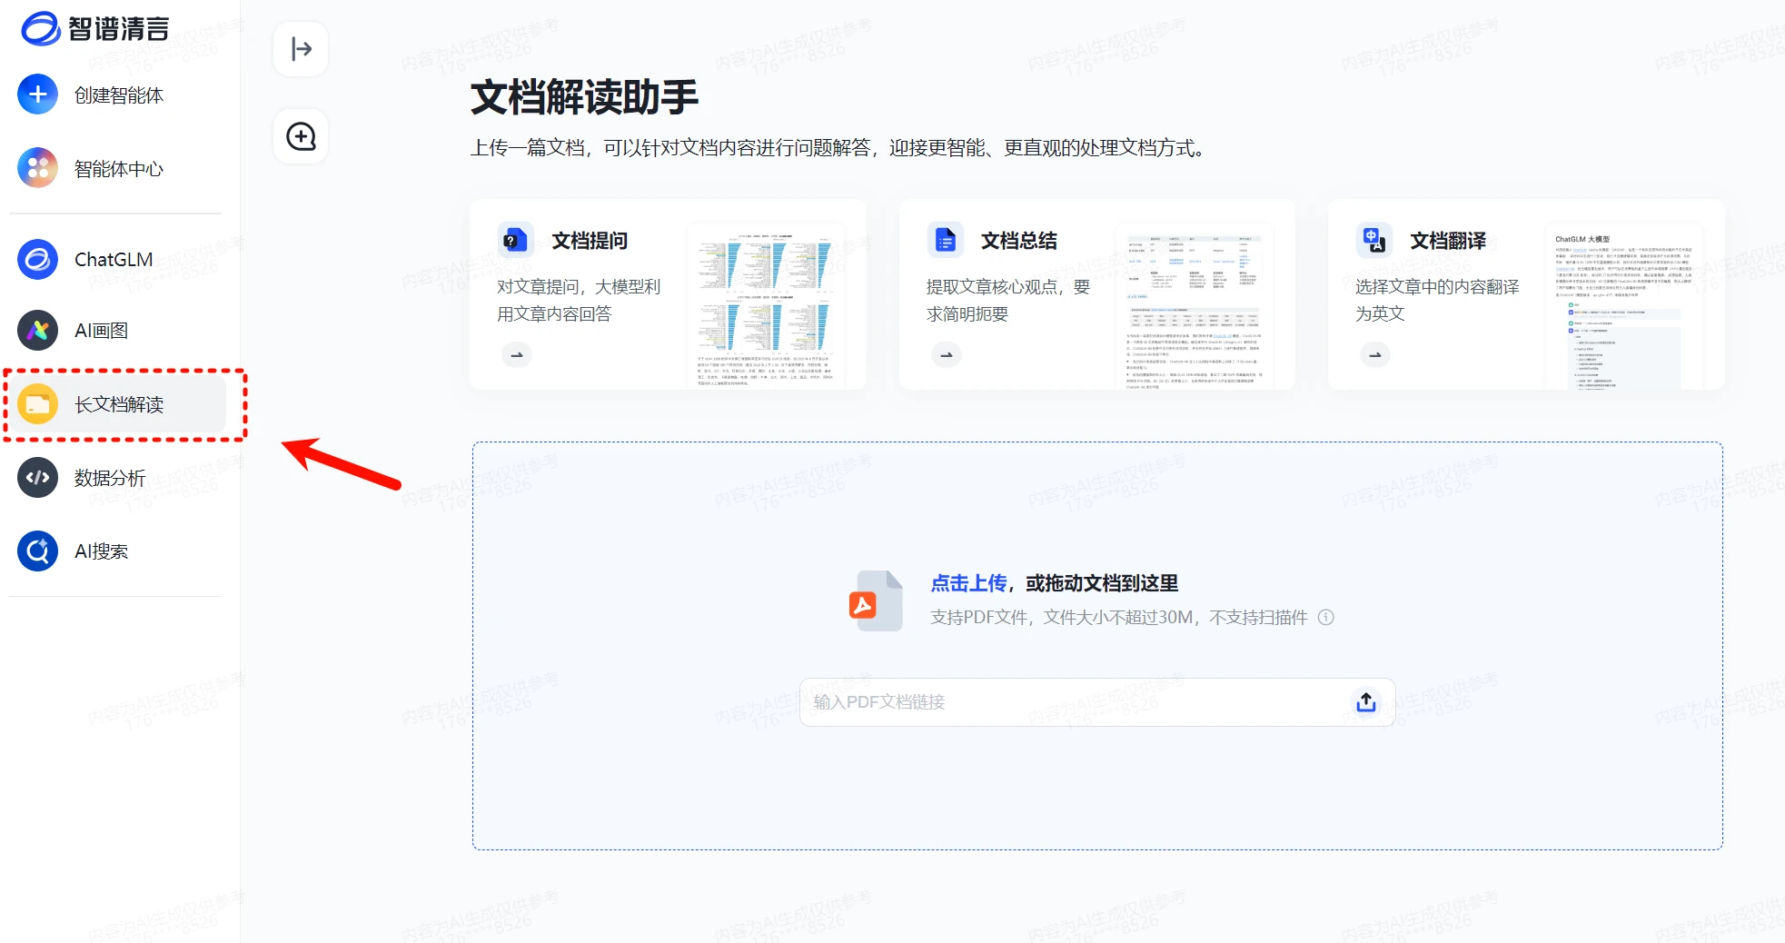Screen dimensions: 1785x943
Task: Click the upload icon in the link field
Action: [x=1366, y=702]
